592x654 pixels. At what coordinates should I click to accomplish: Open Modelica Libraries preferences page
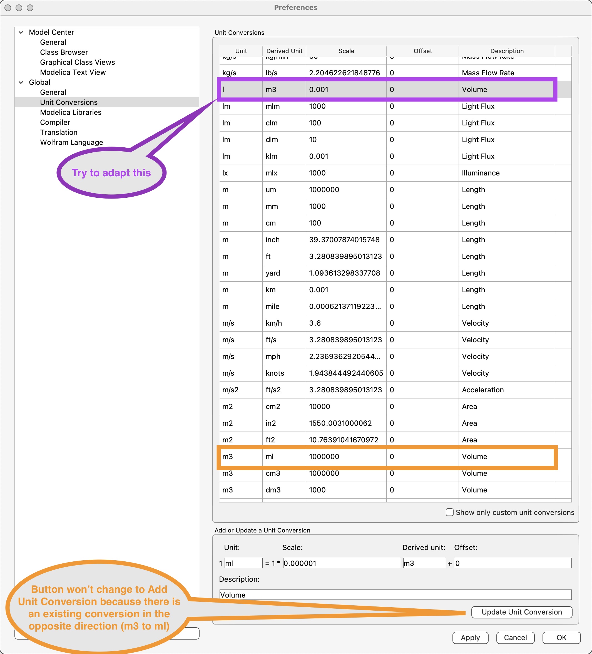point(71,112)
